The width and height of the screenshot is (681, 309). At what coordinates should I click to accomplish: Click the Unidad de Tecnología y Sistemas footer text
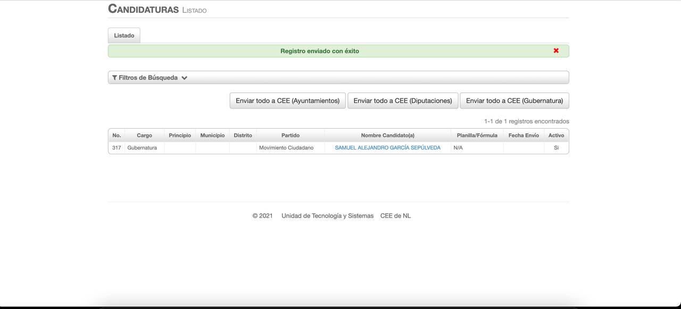(x=327, y=216)
